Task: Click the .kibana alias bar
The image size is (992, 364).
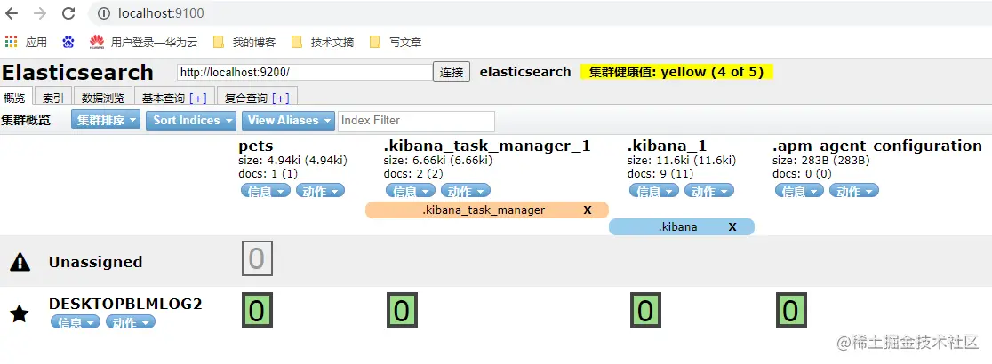Action: click(682, 227)
